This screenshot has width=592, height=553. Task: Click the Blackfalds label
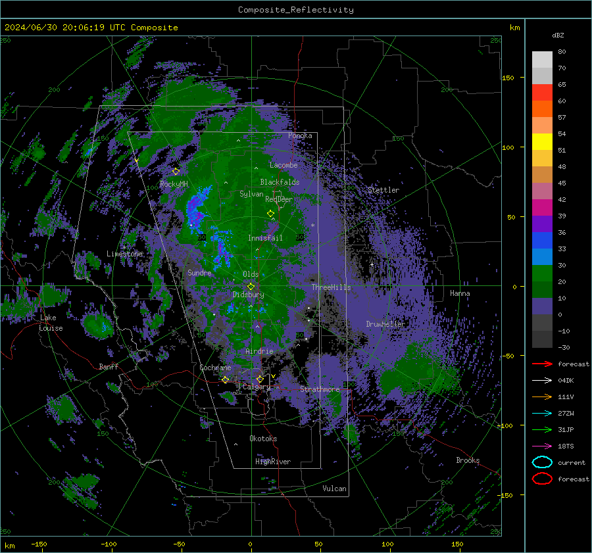280,182
